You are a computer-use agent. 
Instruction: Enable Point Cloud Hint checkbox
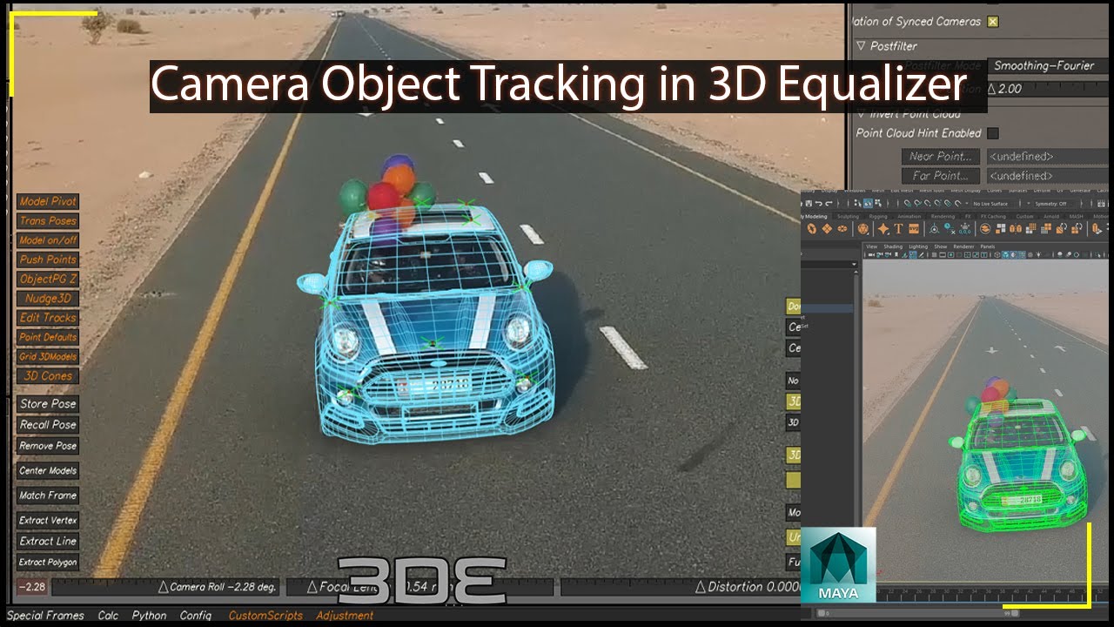tap(993, 133)
